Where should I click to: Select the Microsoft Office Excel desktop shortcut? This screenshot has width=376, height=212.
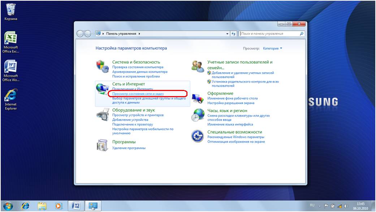(11, 42)
